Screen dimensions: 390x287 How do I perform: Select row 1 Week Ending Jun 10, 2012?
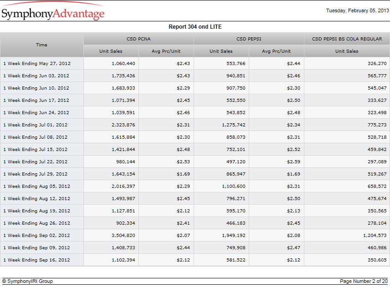pos(195,88)
